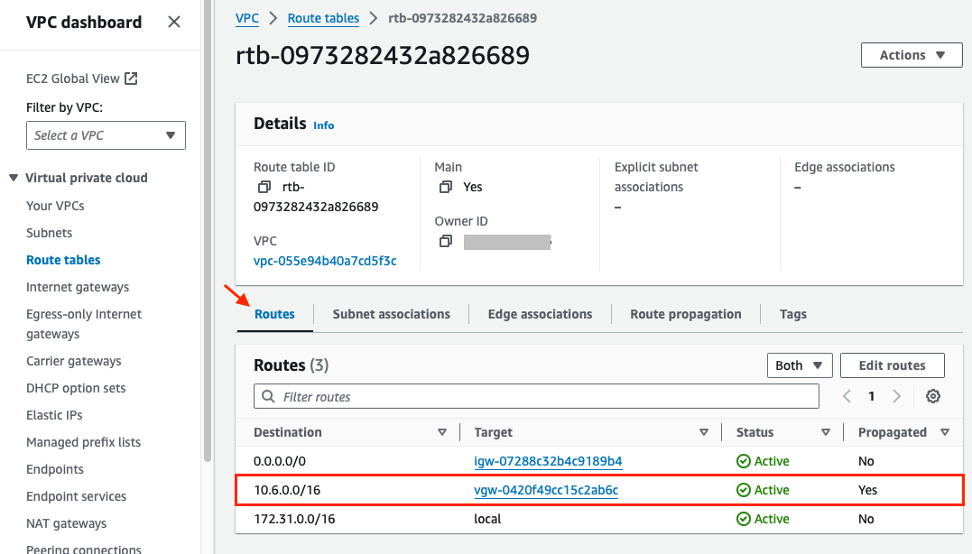Viewport: 972px width, 554px height.
Task: Open vpc-055e94b40a7cd5f3c link
Action: (x=325, y=261)
